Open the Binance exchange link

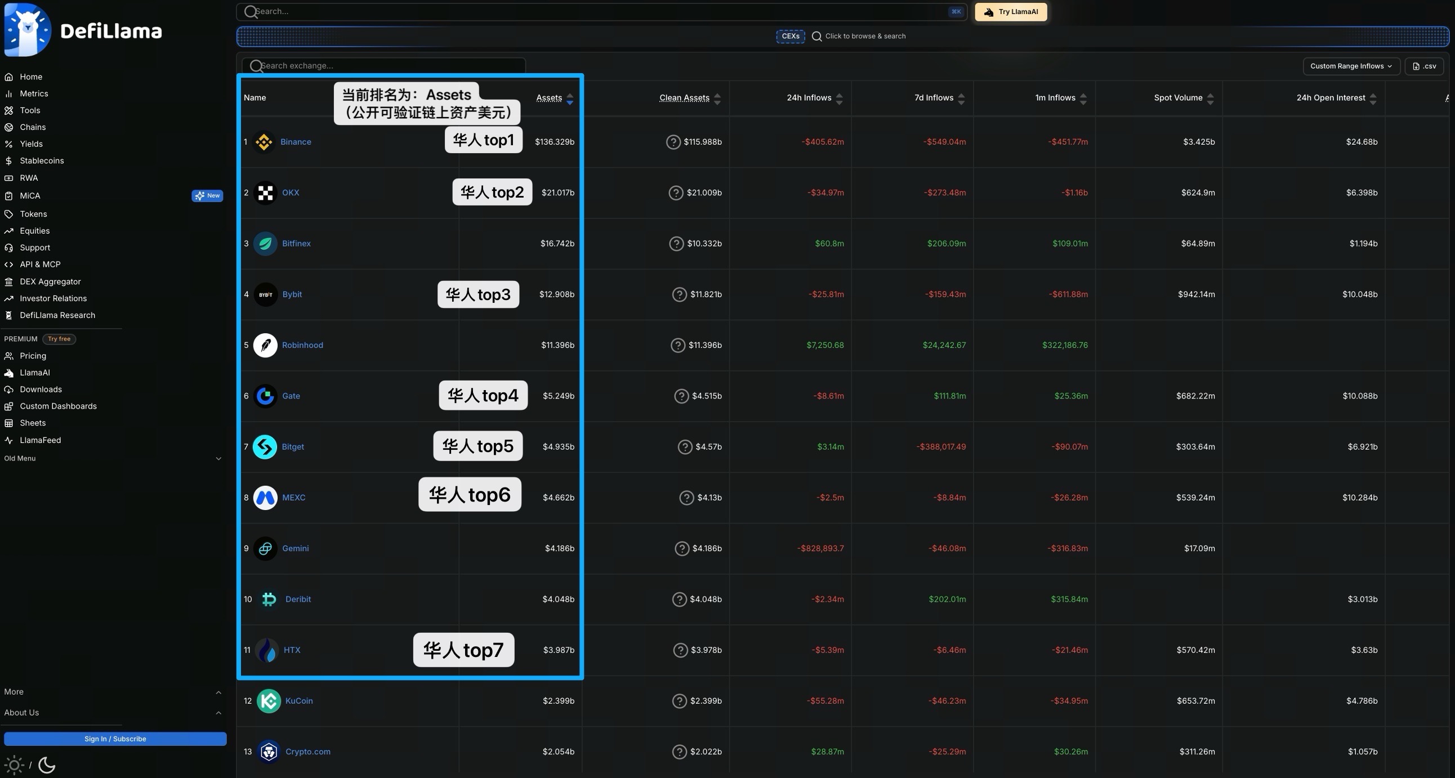296,142
